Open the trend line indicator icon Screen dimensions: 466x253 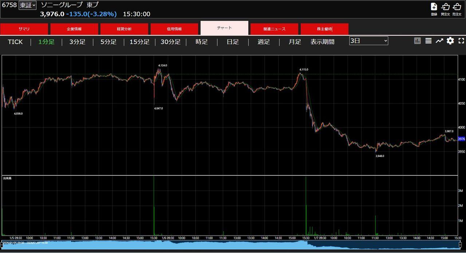coord(439,41)
